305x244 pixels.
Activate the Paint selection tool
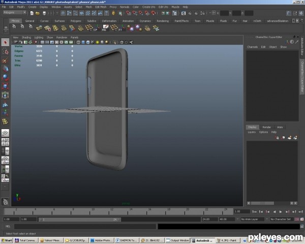[5, 60]
